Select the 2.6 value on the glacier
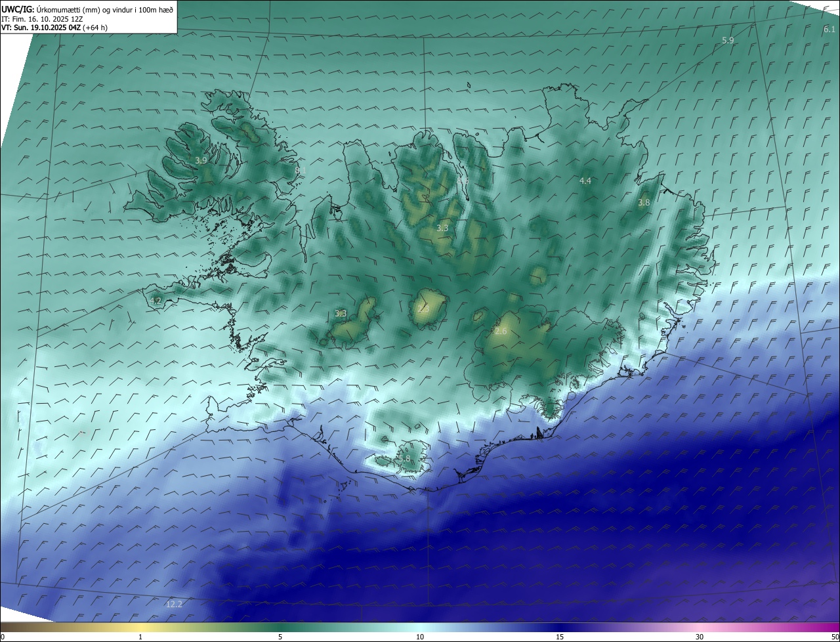This screenshot has width=840, height=642. (501, 332)
